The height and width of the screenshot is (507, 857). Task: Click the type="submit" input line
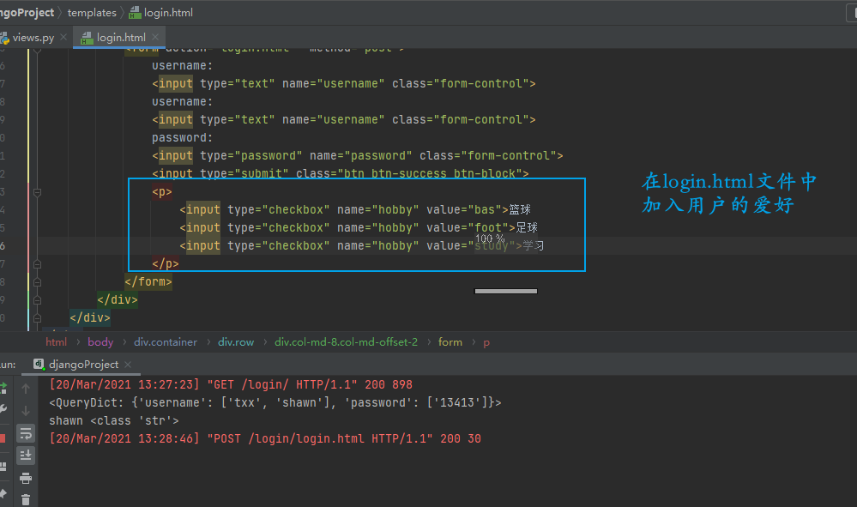point(341,174)
